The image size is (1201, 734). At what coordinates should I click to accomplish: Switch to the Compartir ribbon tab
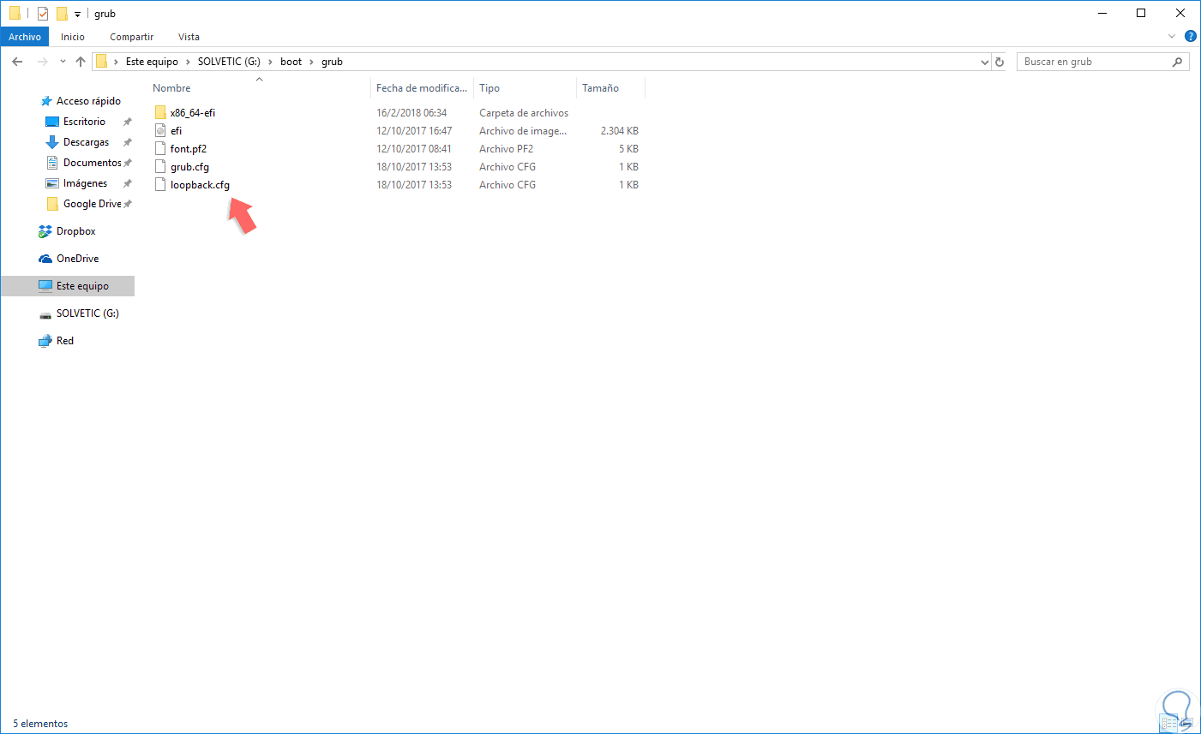click(132, 37)
